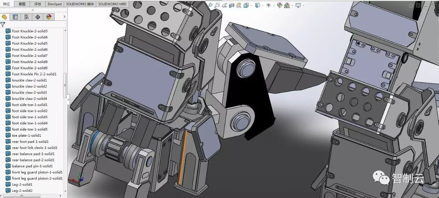Open the SOLIDWORKS 插件 tab

80,4
